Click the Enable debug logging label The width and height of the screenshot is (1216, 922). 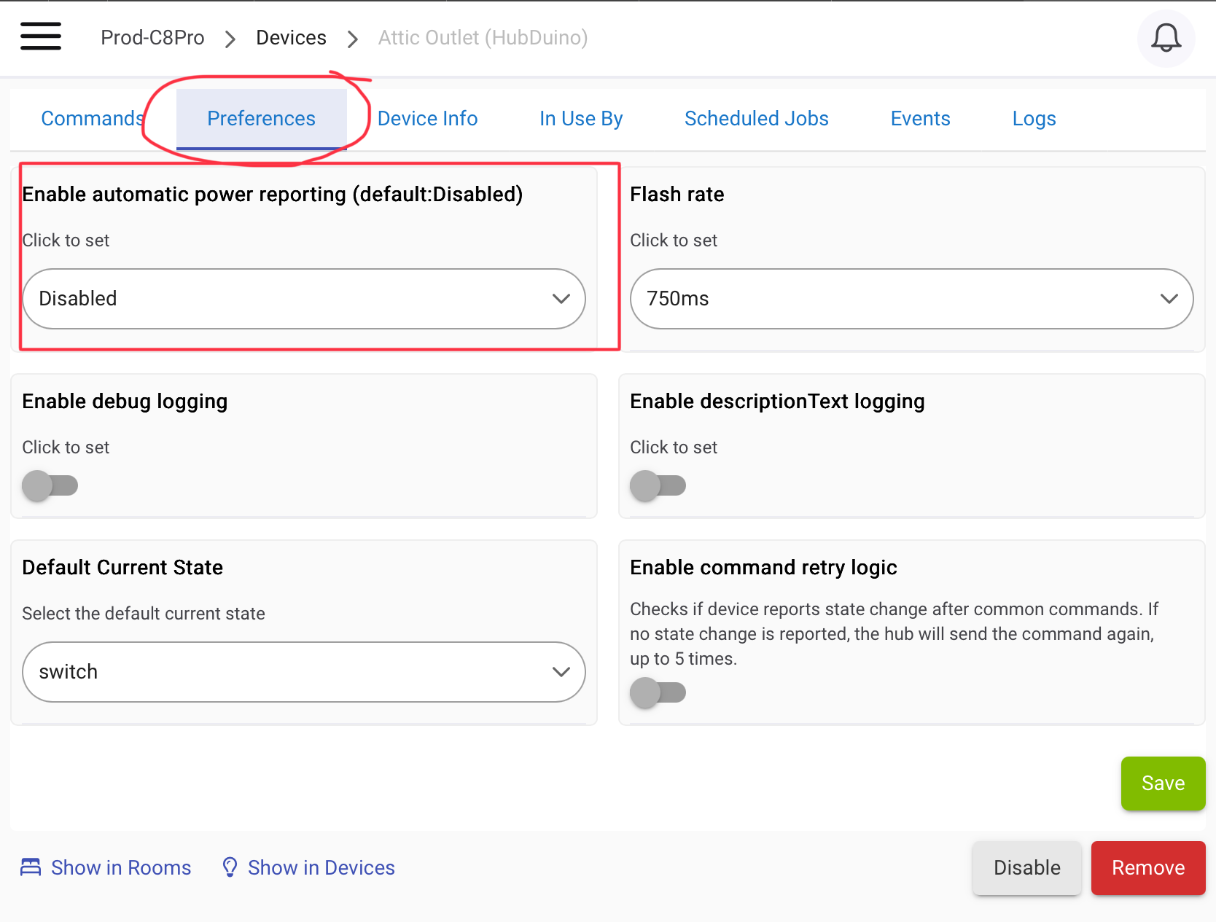coord(125,402)
